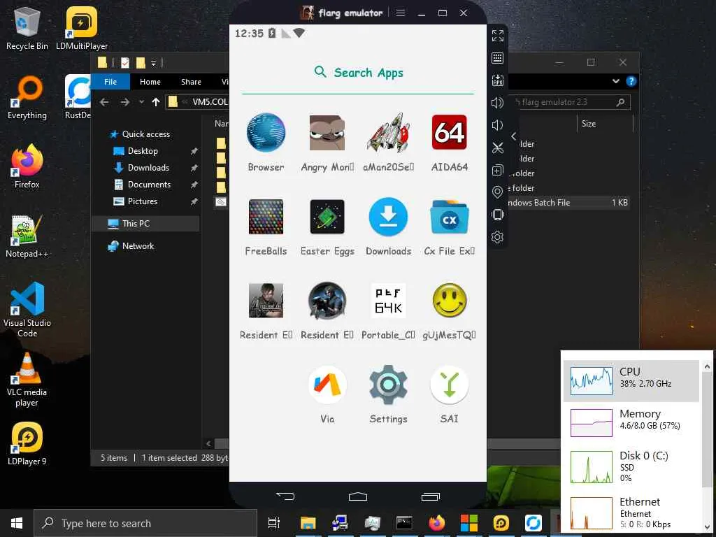Viewport: 716px width, 537px height.
Task: Open LDMultiPlayer desktop shortcut
Action: point(82,29)
